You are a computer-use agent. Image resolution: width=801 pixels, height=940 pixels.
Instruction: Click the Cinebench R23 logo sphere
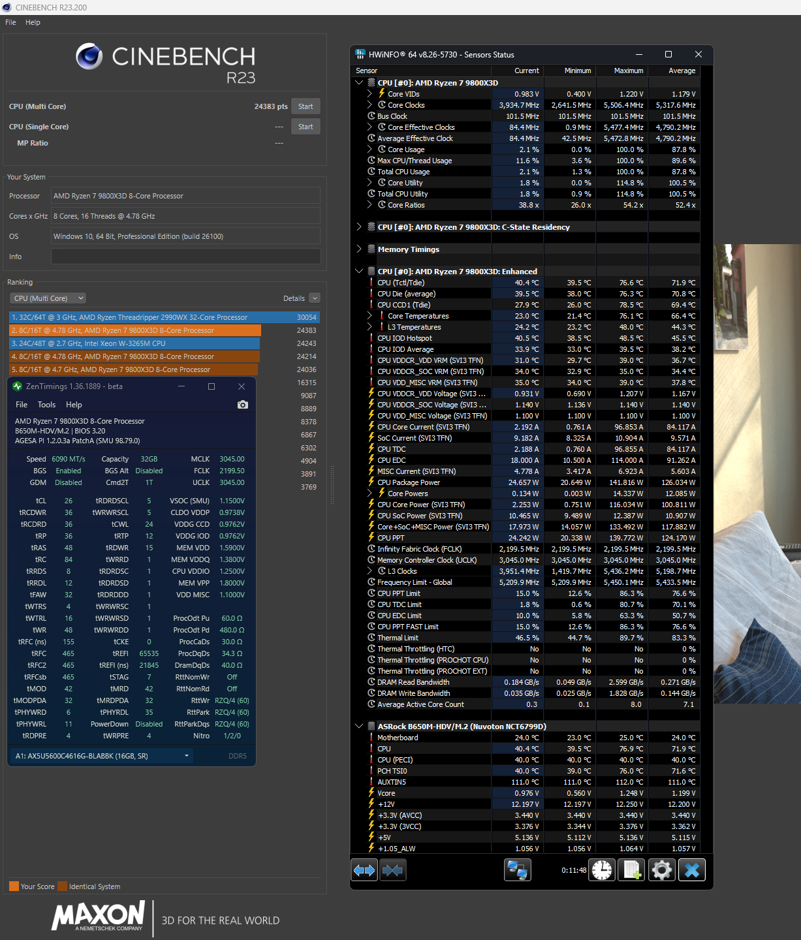(89, 57)
